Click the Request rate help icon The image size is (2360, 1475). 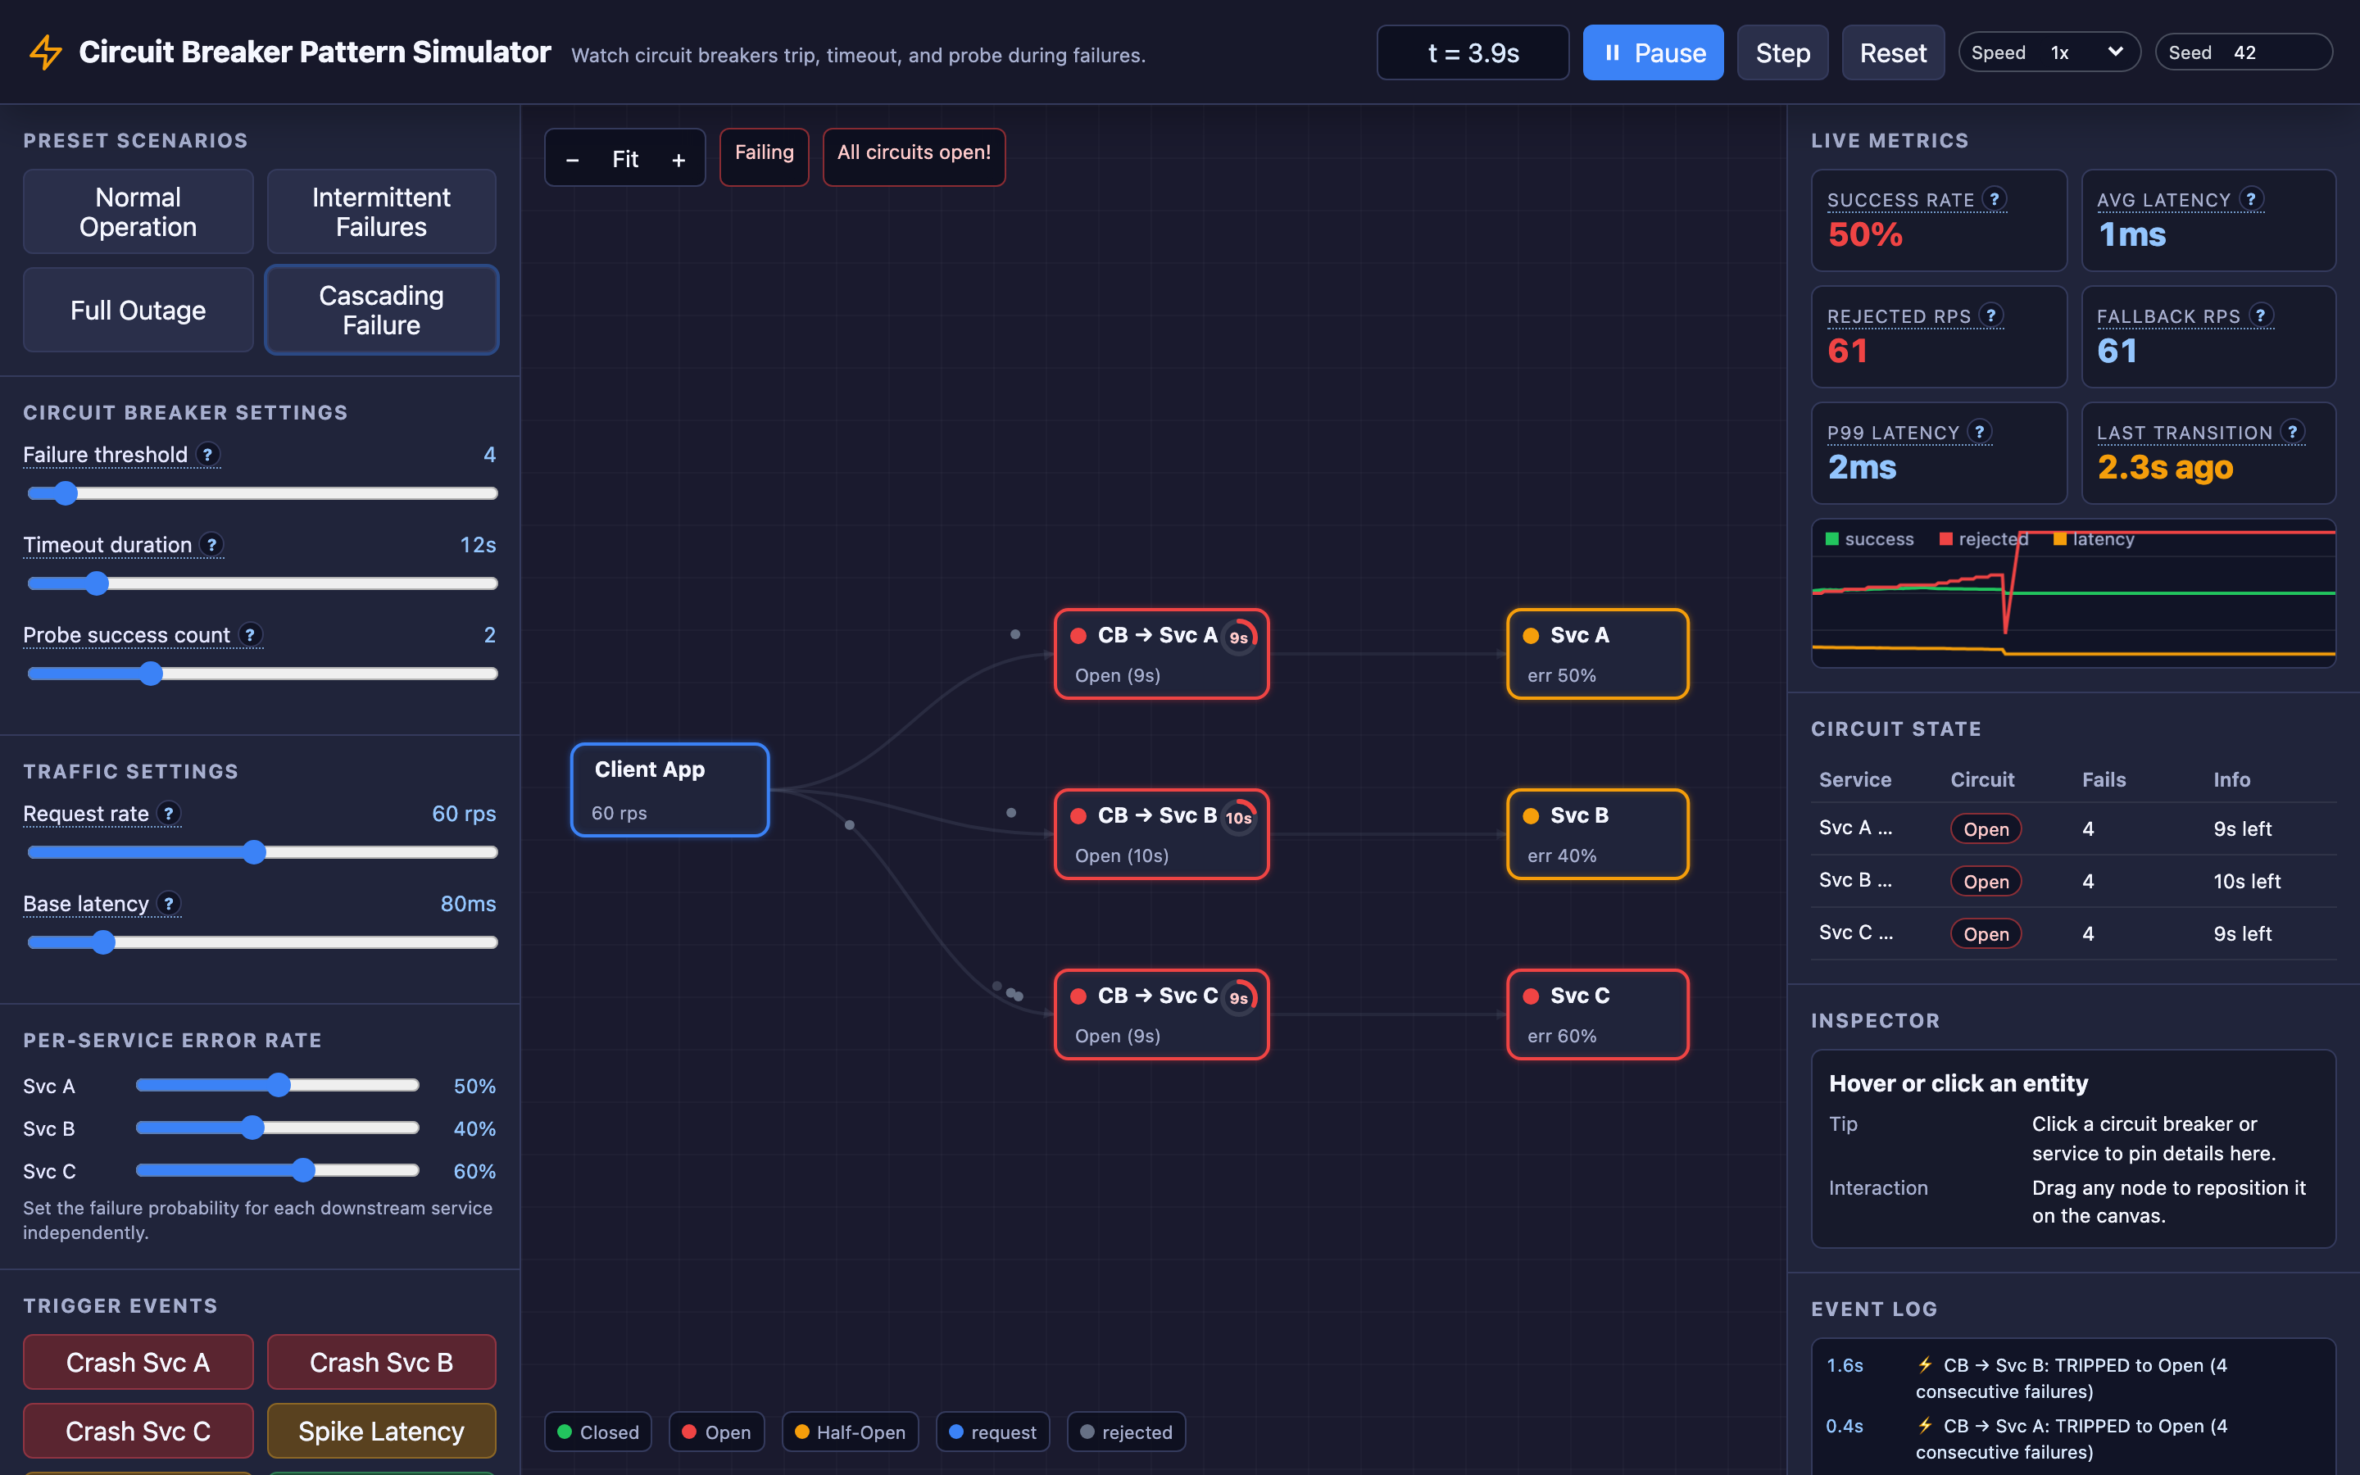coord(169,814)
